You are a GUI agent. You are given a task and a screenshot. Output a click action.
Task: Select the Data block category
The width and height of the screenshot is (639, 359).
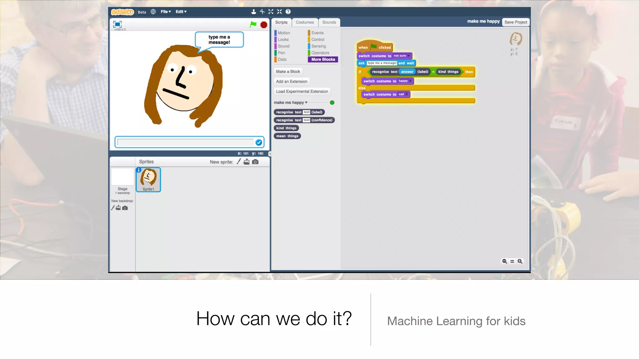(282, 59)
